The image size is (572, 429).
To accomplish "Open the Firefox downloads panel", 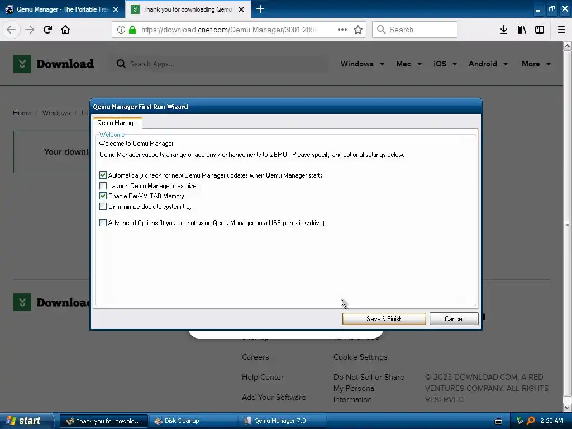I will (x=504, y=30).
